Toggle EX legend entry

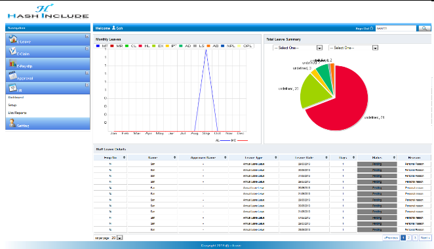[158, 46]
